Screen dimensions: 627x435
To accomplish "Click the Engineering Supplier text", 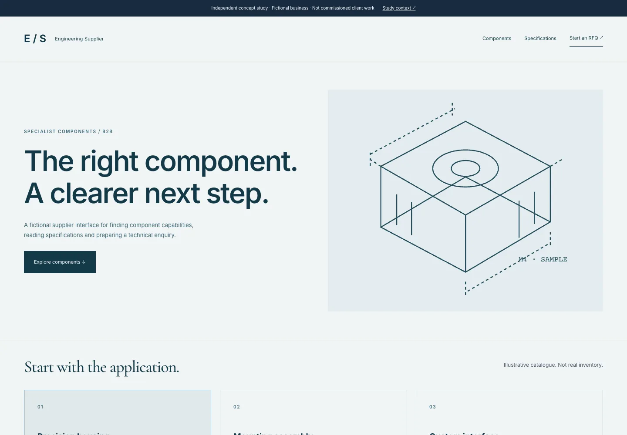I will click(79, 39).
